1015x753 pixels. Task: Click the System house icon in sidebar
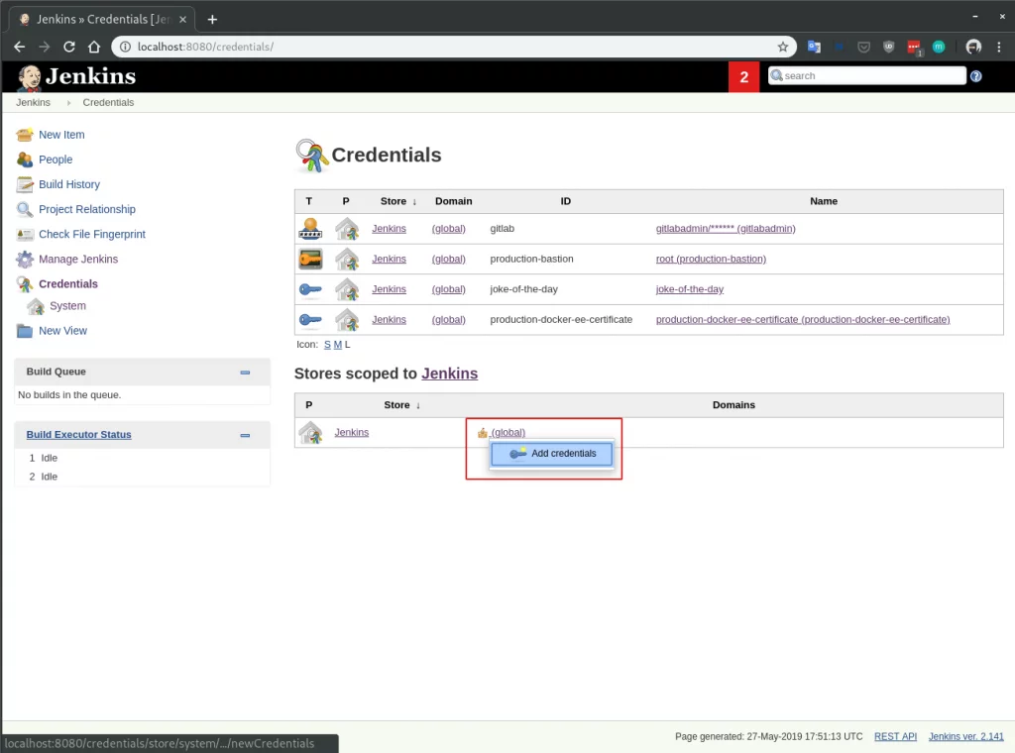tap(36, 306)
